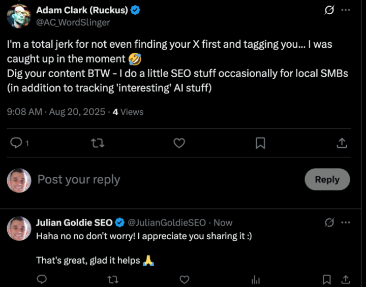Like Adam Clark's post
The height and width of the screenshot is (287, 366).
[179, 144]
